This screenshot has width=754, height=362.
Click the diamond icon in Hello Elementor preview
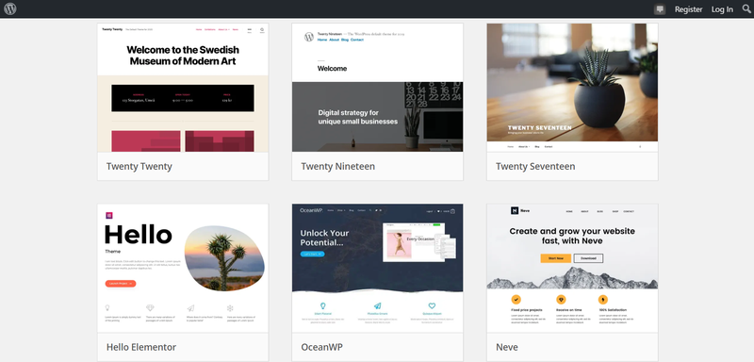pyautogui.click(x=150, y=307)
